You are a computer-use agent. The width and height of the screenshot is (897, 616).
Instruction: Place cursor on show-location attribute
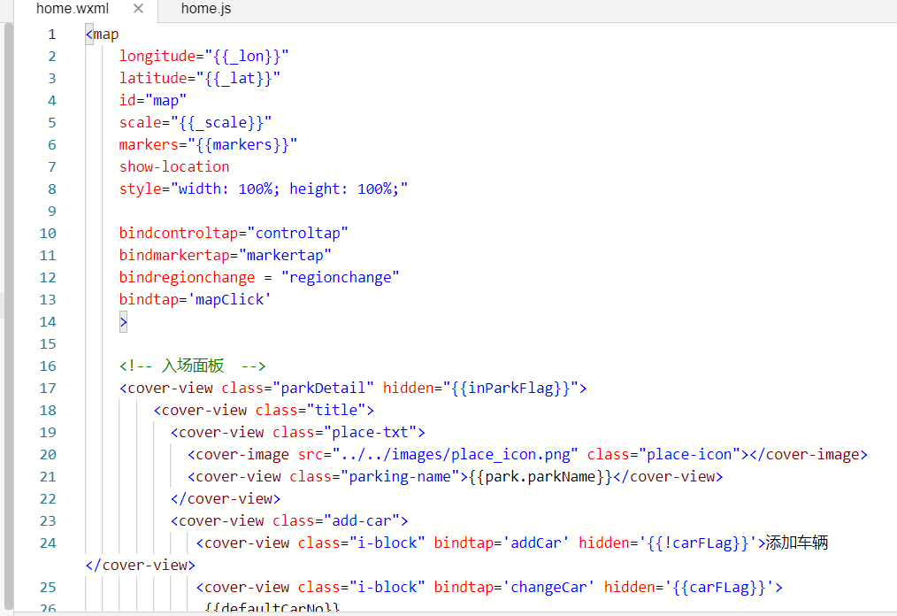[x=174, y=166]
